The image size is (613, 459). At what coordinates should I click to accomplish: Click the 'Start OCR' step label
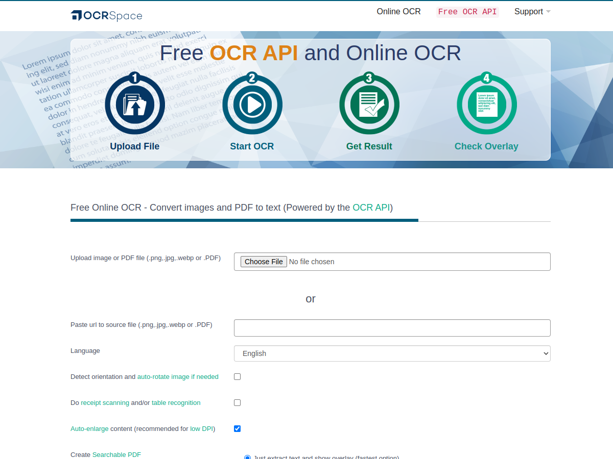tap(252, 146)
